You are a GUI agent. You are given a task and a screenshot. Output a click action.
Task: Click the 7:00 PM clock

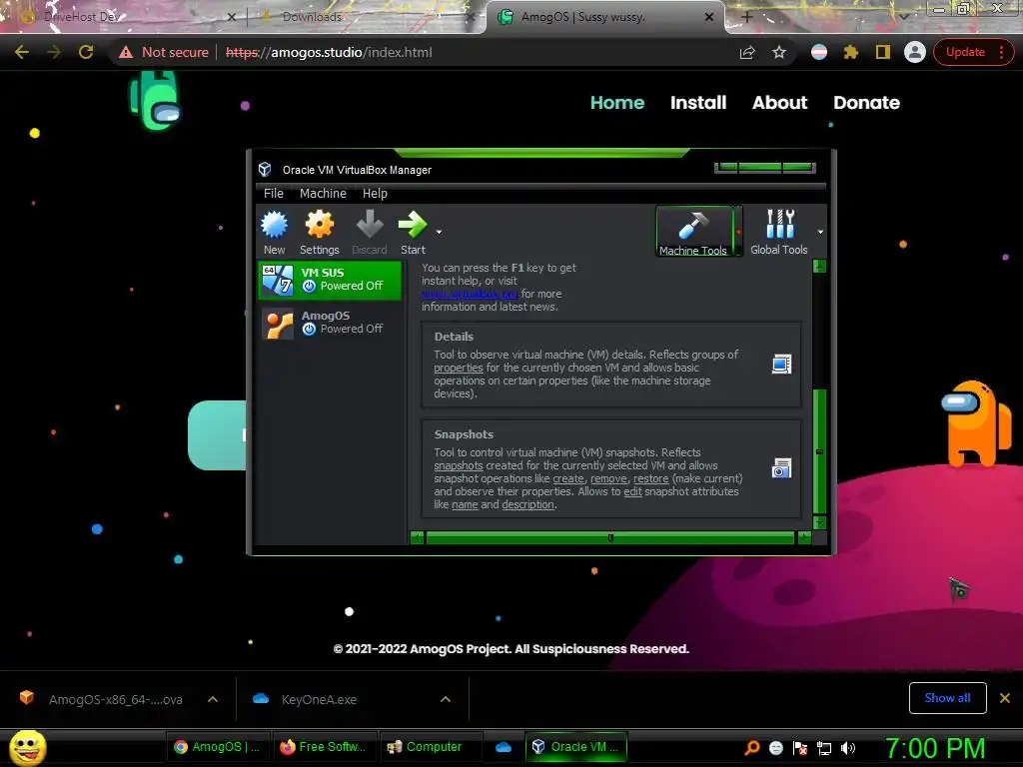tap(935, 748)
